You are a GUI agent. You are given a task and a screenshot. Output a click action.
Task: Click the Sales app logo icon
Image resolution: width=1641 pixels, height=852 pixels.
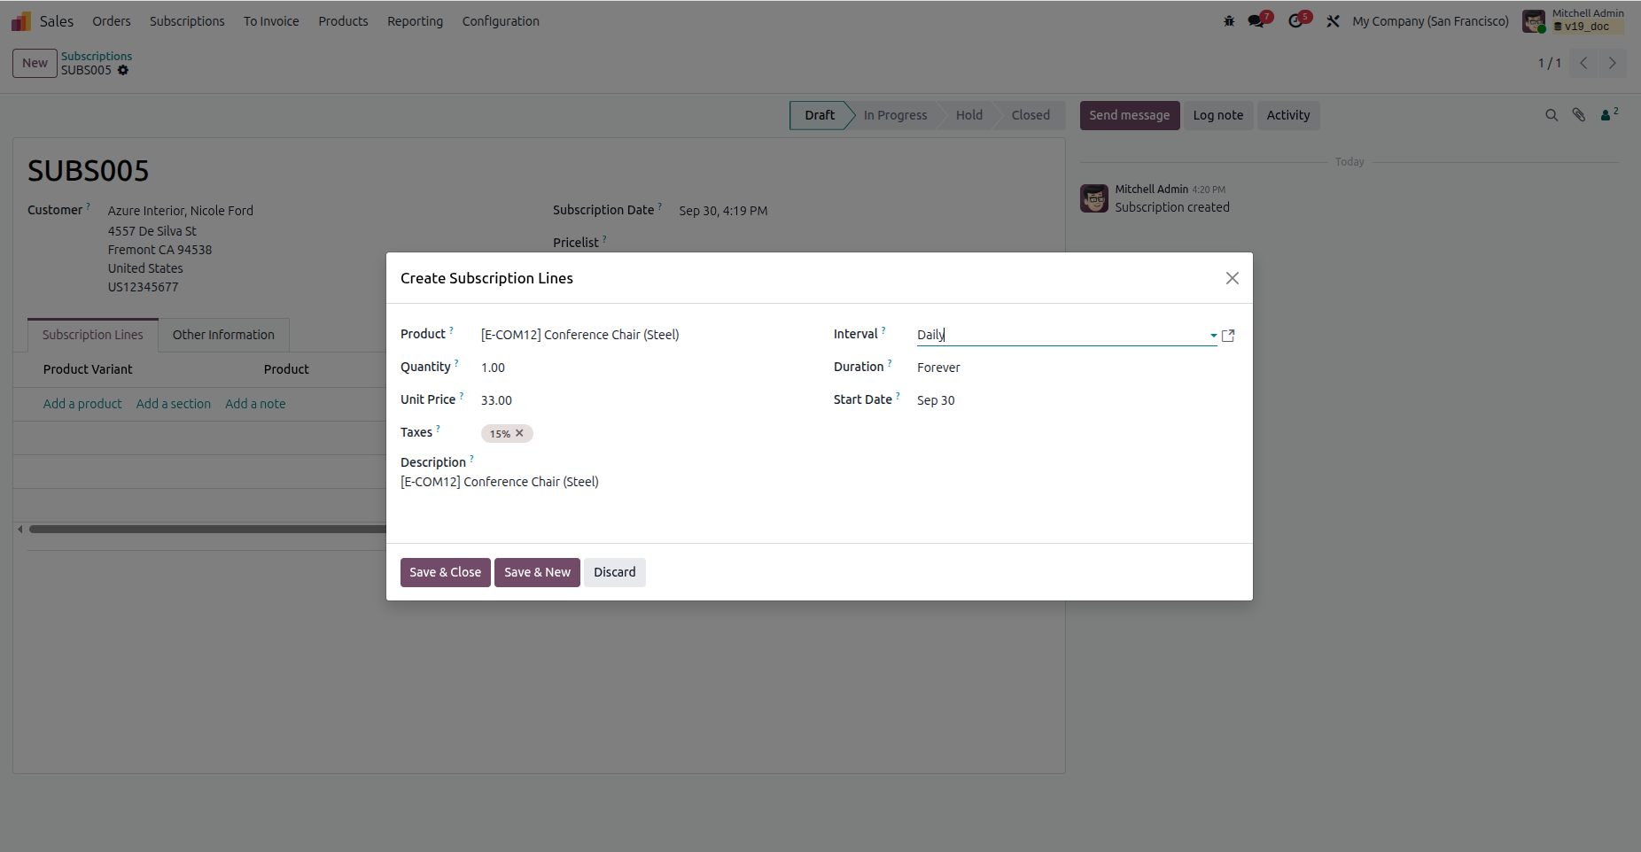pos(21,21)
